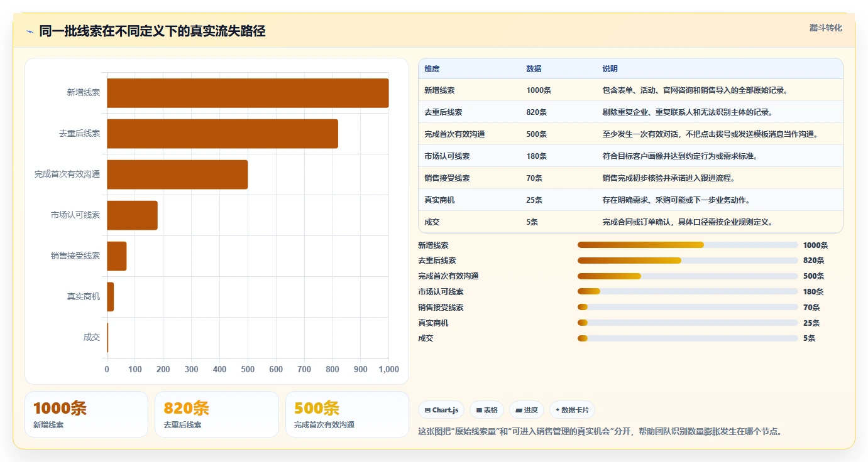868x462 pixels.
Task: Select the Chart.js pill
Action: coord(441,410)
